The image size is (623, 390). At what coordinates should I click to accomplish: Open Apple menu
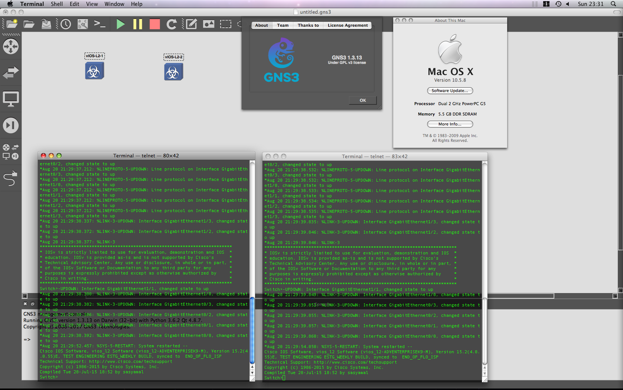[x=10, y=4]
